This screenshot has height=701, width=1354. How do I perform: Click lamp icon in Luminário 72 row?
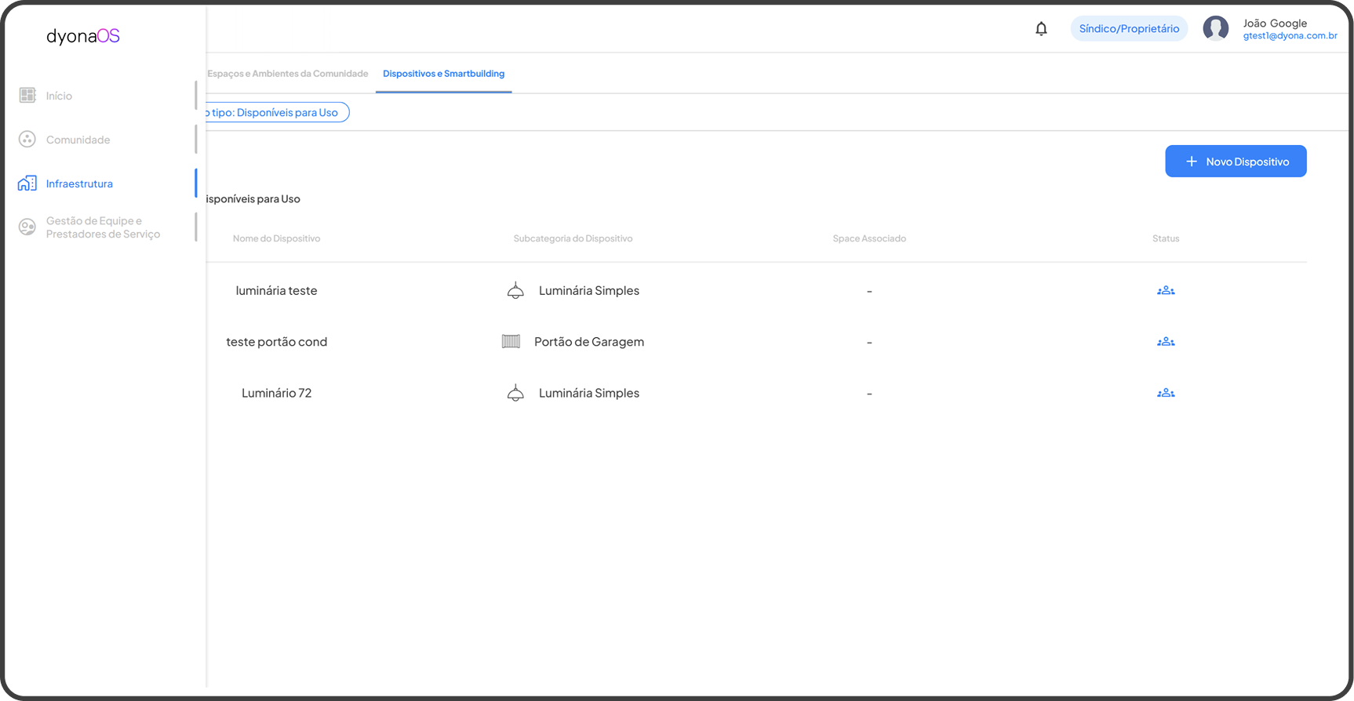pyautogui.click(x=515, y=393)
